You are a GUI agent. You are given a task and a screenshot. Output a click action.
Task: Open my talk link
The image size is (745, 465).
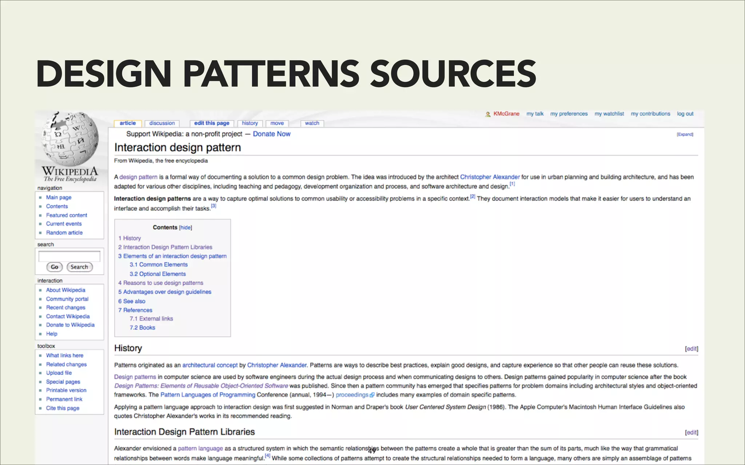coord(535,114)
